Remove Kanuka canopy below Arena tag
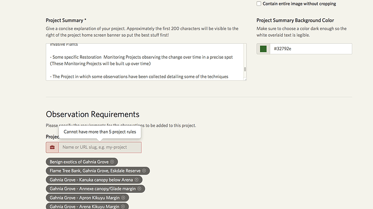Screen dimensions: 373x209 [137, 179]
